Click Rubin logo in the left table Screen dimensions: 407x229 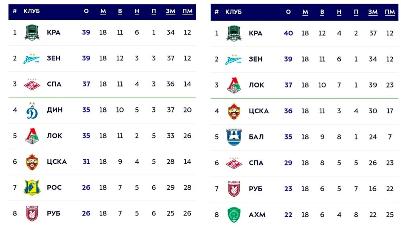(32, 213)
